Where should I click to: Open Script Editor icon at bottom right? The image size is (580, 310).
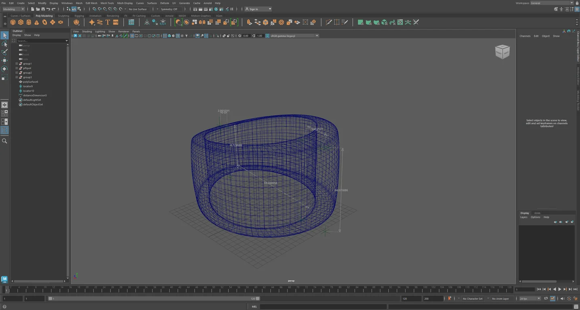576,307
